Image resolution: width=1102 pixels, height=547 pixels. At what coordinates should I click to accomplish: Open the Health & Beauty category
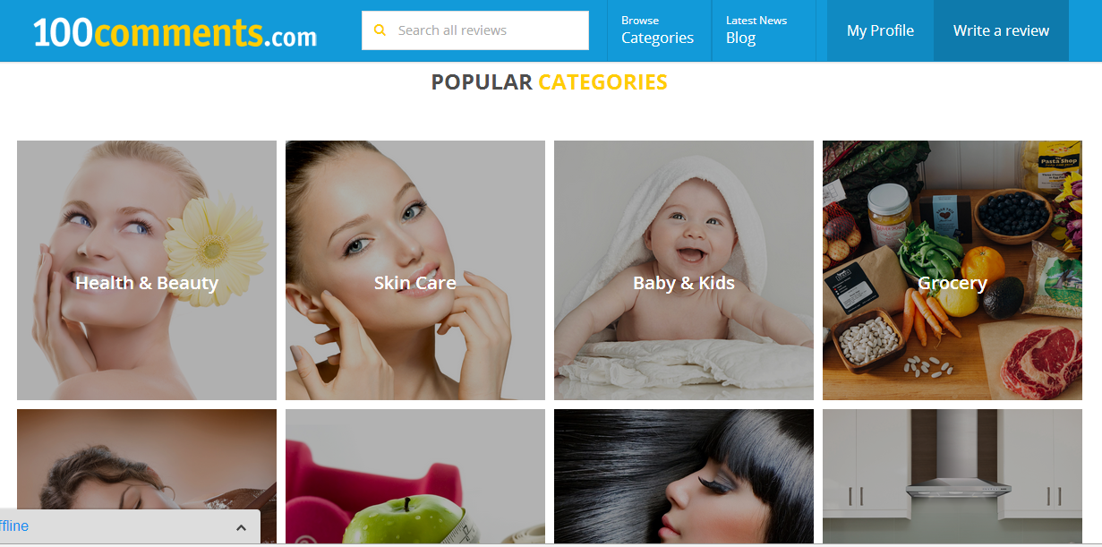[x=147, y=270]
